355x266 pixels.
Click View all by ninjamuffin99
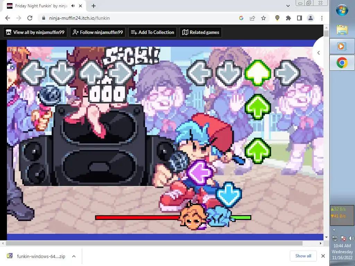click(35, 32)
